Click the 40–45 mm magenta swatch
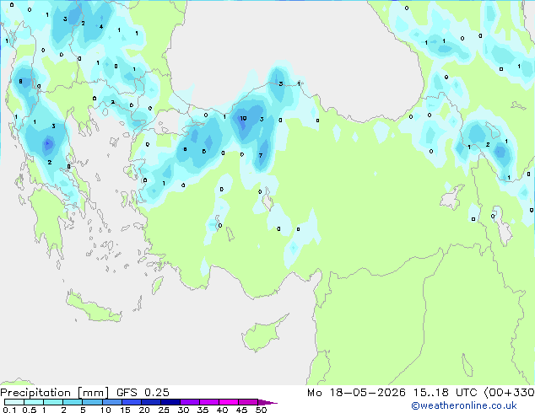The image size is (535, 413). pyautogui.click(x=229, y=402)
